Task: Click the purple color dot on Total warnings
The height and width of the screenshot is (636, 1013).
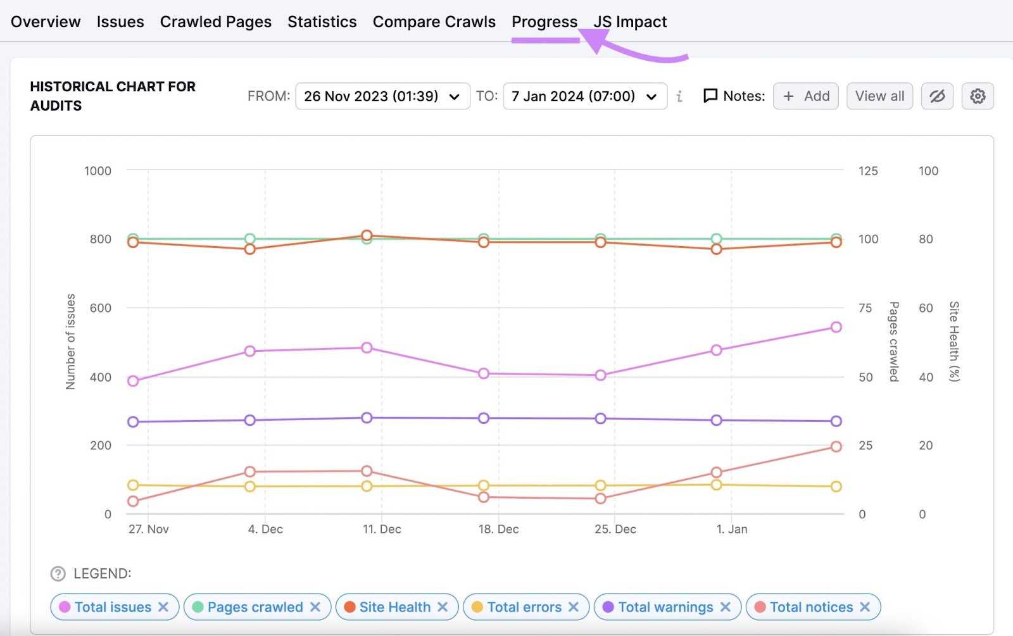Action: click(608, 607)
